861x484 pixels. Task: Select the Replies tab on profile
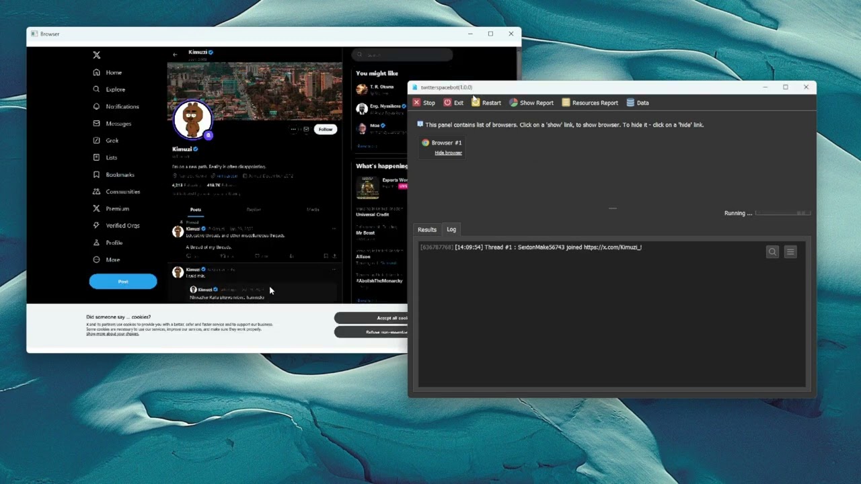[254, 210]
